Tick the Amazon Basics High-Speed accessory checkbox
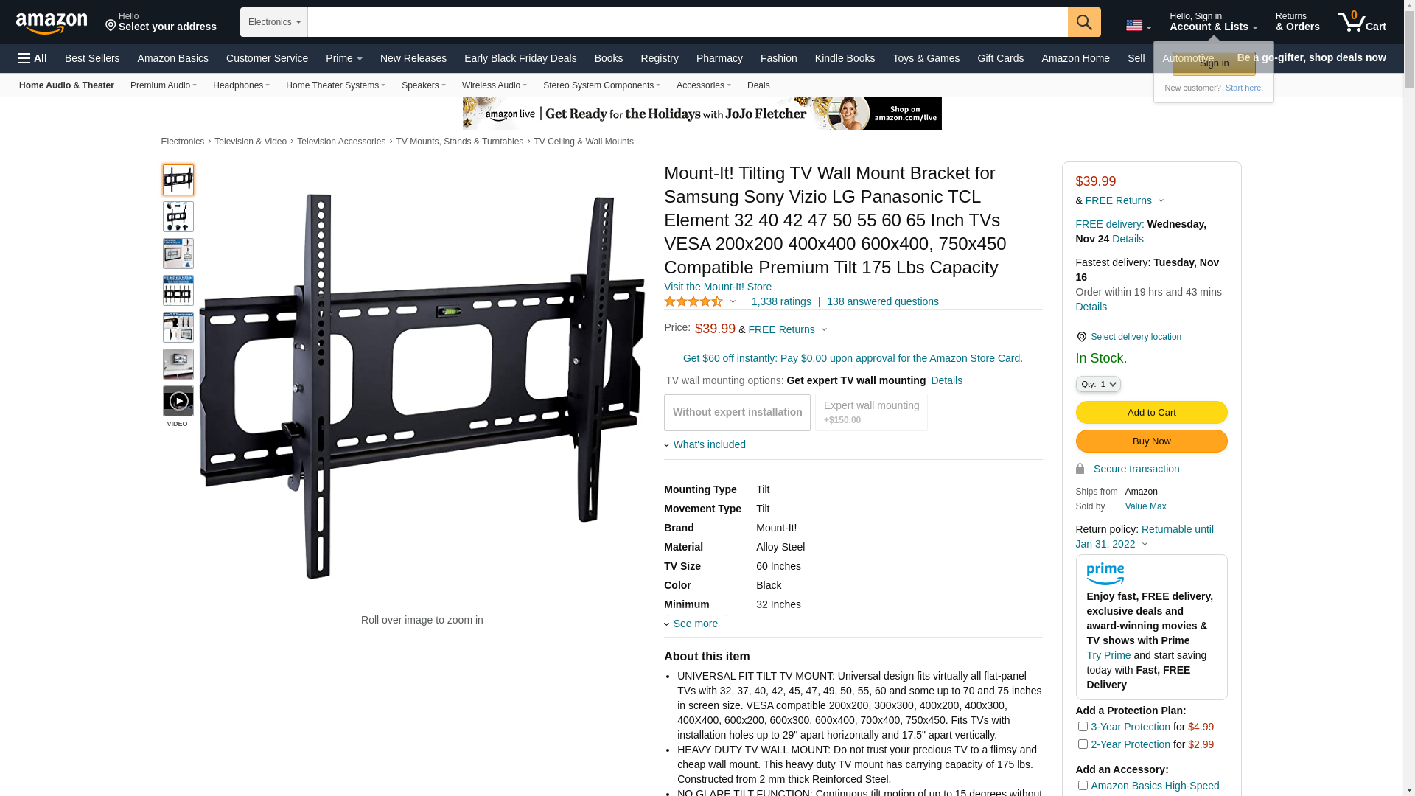 (1083, 786)
